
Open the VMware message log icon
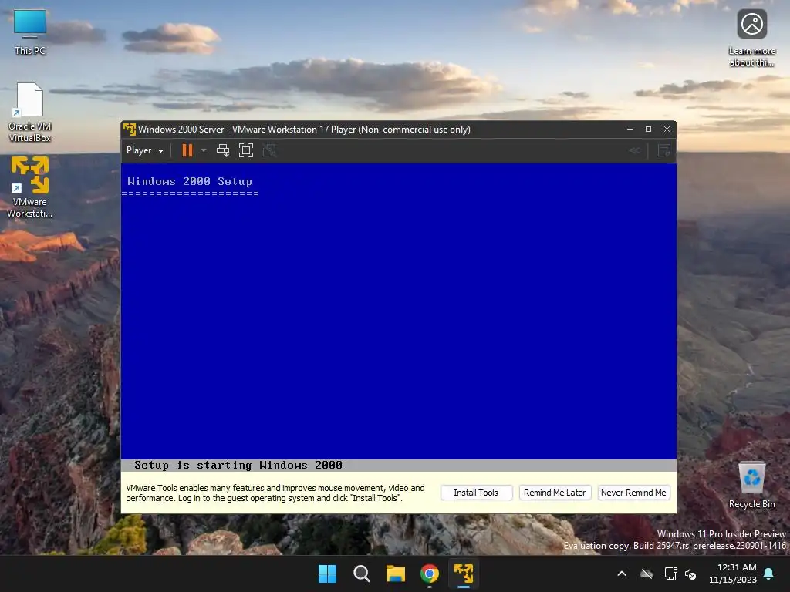664,150
